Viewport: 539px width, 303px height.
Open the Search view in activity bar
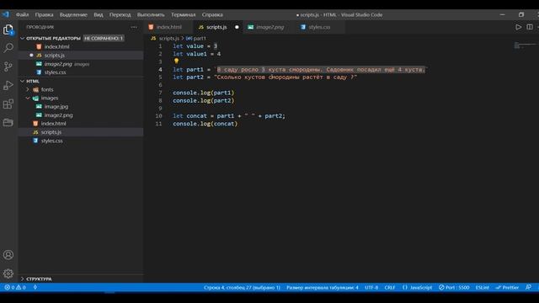pos(8,48)
